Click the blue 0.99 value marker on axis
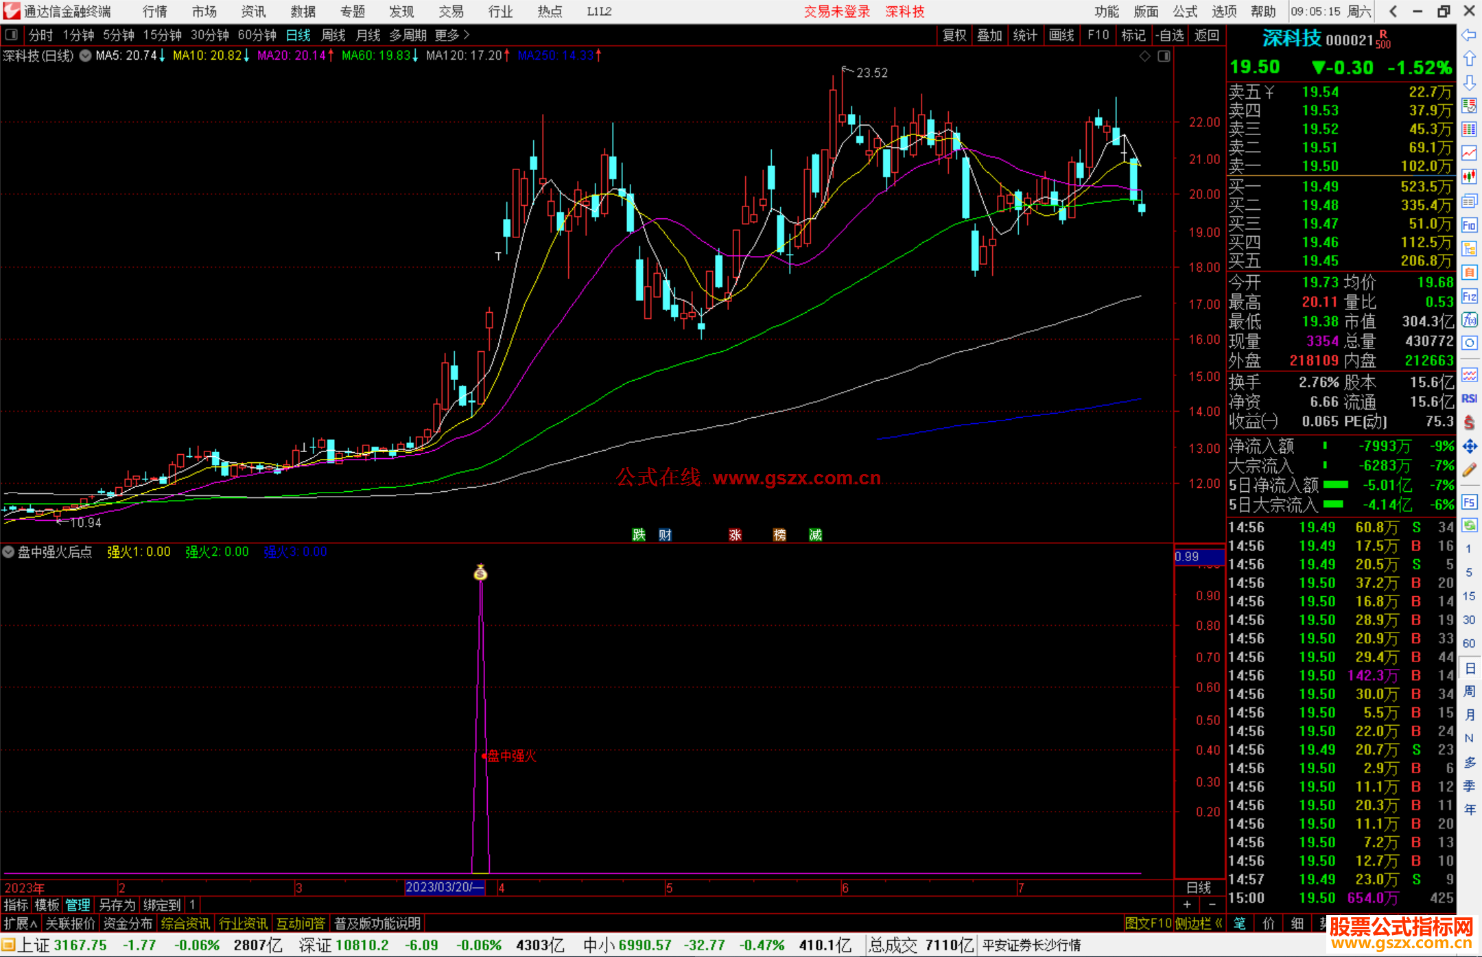Image resolution: width=1482 pixels, height=957 pixels. pos(1199,556)
